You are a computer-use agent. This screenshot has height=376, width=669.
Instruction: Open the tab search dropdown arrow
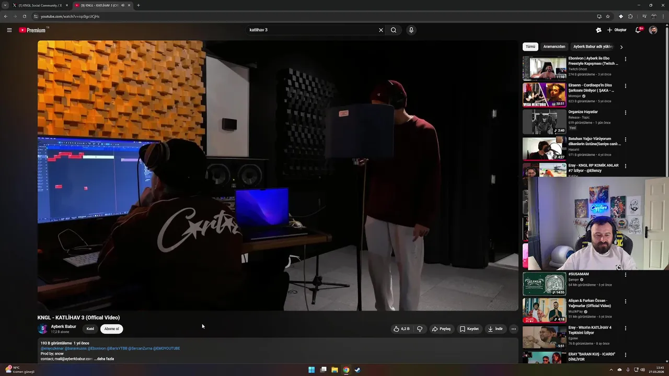tap(5, 5)
